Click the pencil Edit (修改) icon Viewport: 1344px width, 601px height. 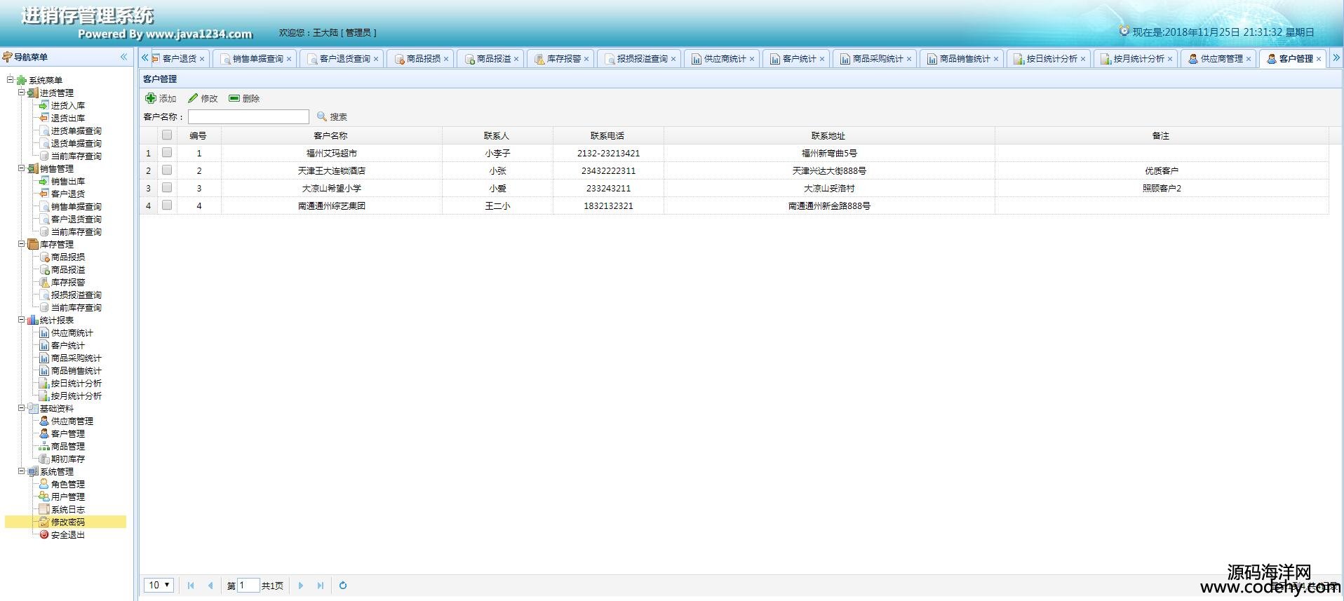point(193,98)
